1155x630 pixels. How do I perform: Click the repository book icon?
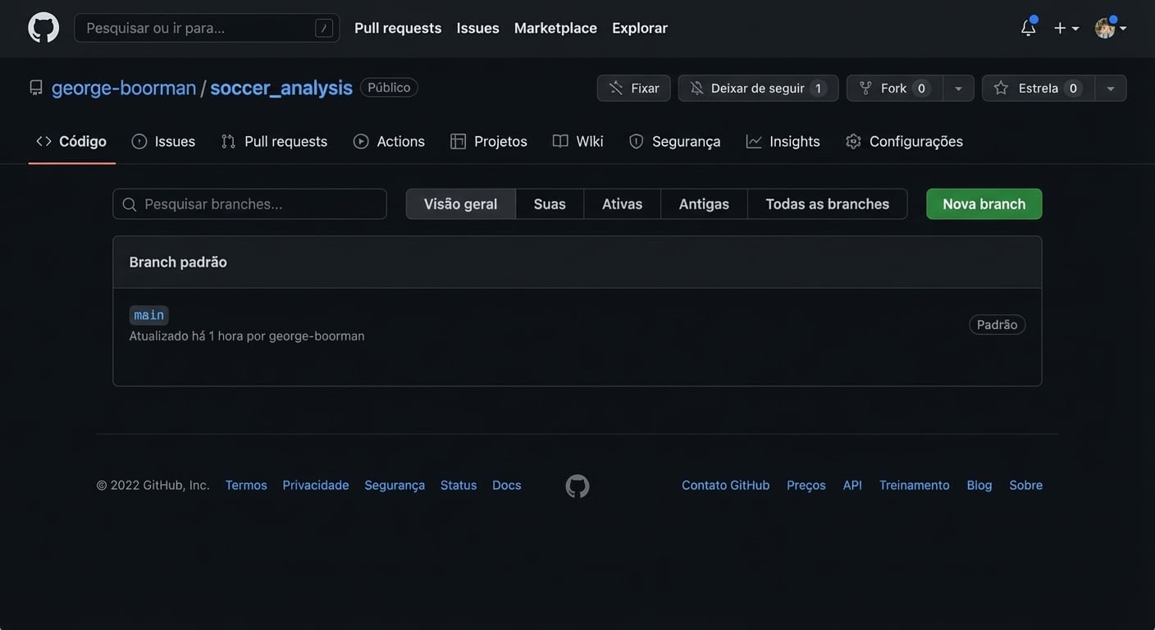(36, 88)
